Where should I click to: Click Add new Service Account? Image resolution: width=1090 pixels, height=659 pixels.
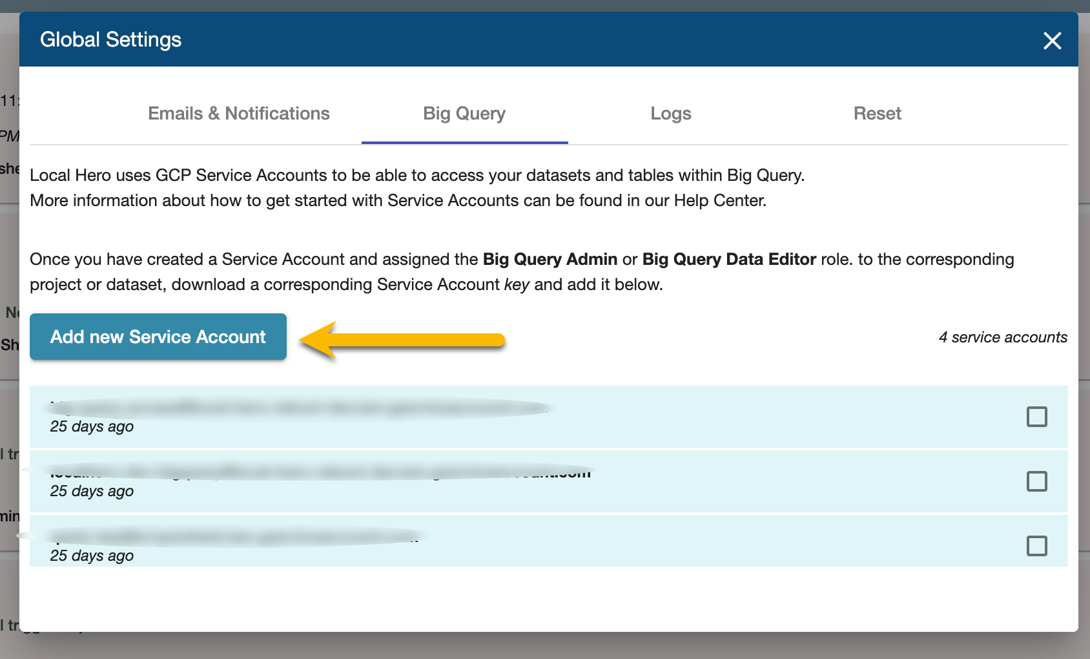158,337
